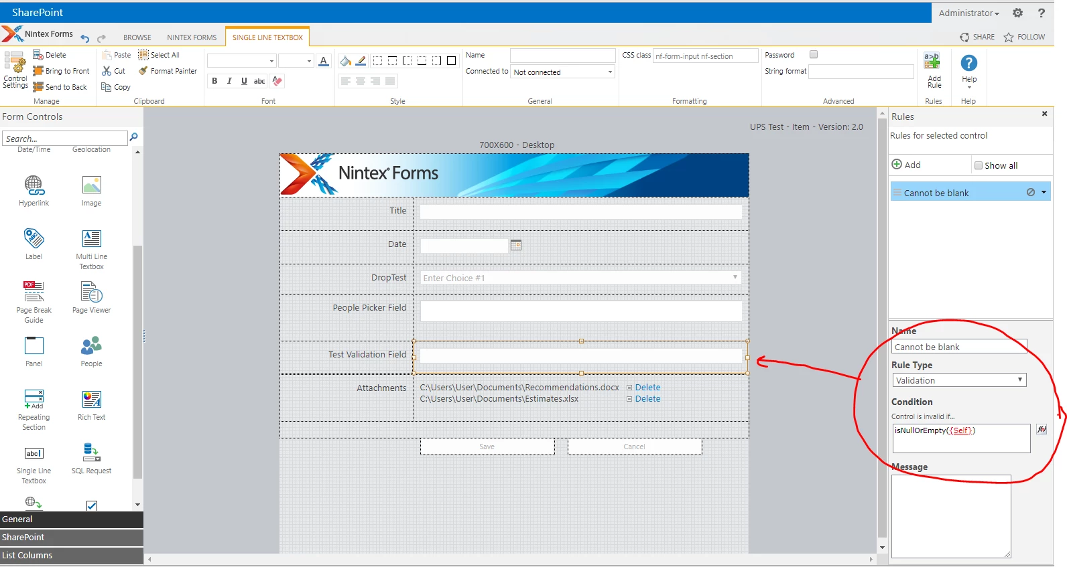
Task: Clear formatting with the eraser icon
Action: (x=277, y=81)
